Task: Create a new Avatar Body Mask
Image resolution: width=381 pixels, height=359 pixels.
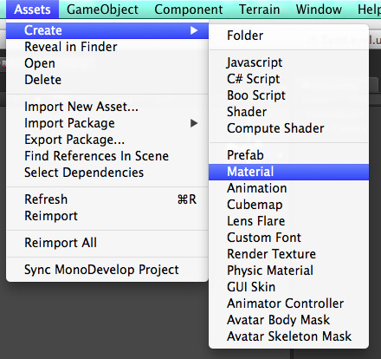Action: pyautogui.click(x=288, y=320)
